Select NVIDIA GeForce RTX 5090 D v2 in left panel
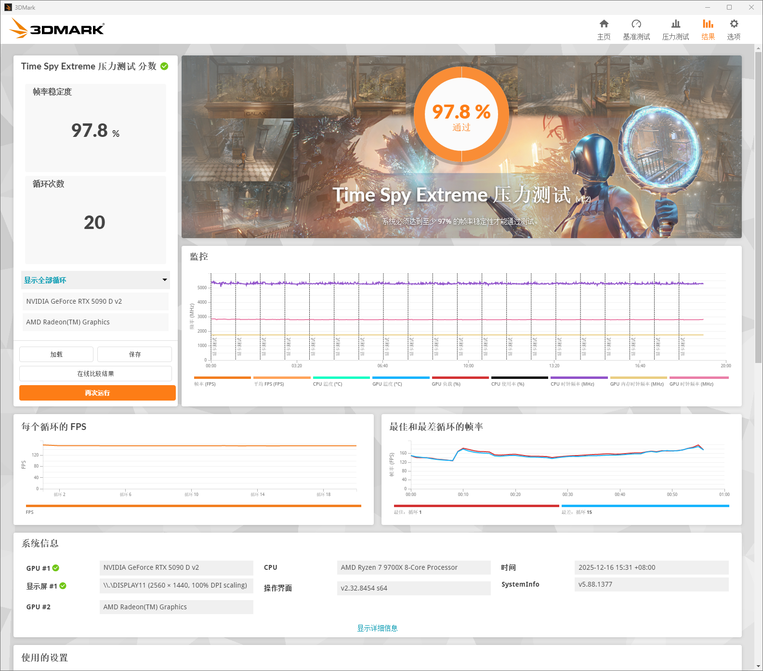The height and width of the screenshot is (671, 763). click(x=95, y=301)
